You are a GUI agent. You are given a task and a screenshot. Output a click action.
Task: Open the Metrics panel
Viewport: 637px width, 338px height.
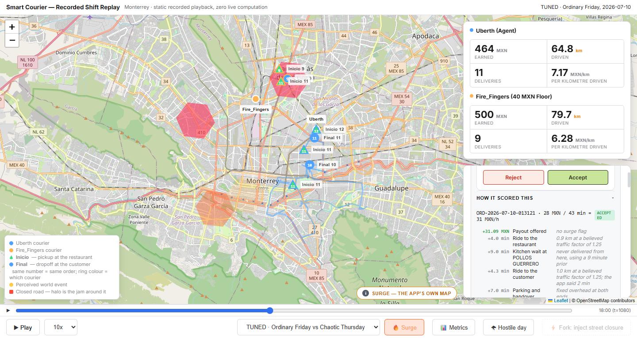point(453,327)
